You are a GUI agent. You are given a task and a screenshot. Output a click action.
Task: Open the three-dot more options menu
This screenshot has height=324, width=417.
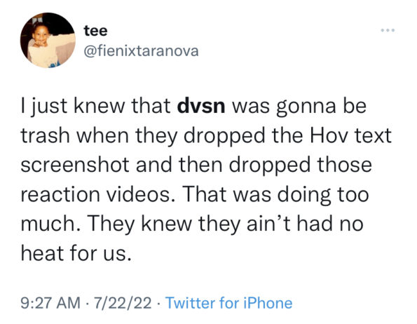click(388, 30)
